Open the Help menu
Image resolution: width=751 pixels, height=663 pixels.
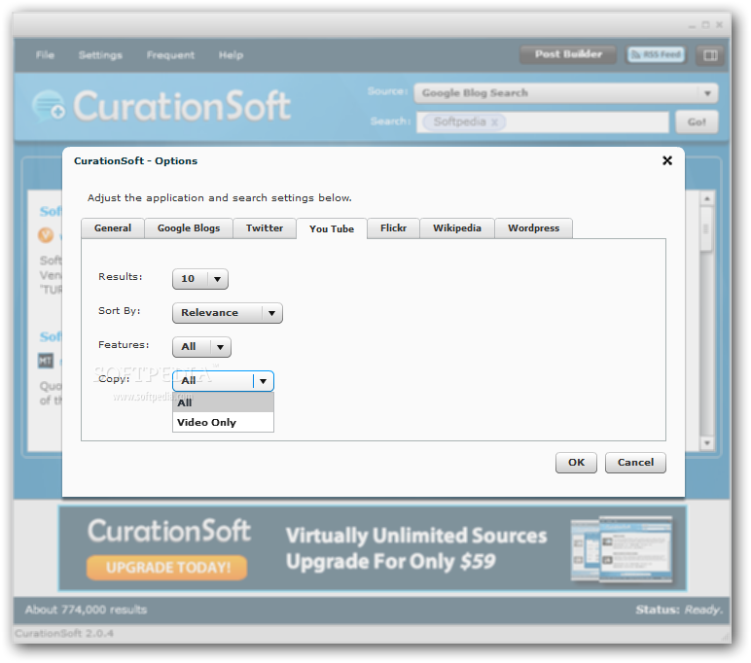[x=231, y=55]
